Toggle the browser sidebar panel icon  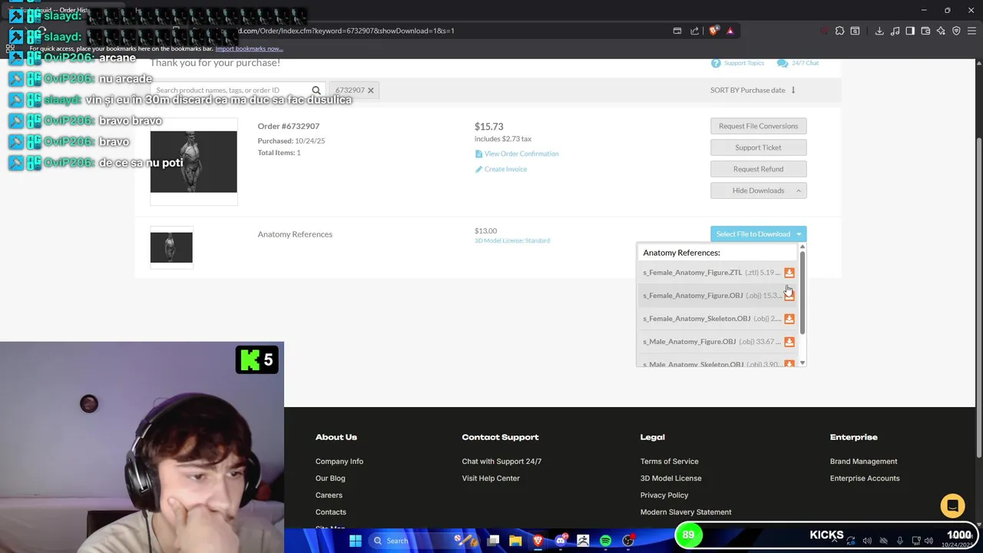[x=910, y=31]
